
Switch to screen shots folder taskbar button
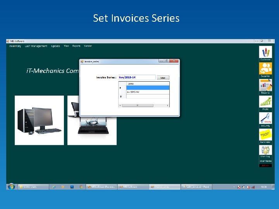click(33, 187)
